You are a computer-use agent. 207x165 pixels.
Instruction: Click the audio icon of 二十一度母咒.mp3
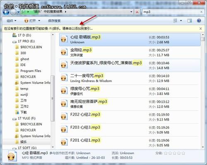[64, 78]
